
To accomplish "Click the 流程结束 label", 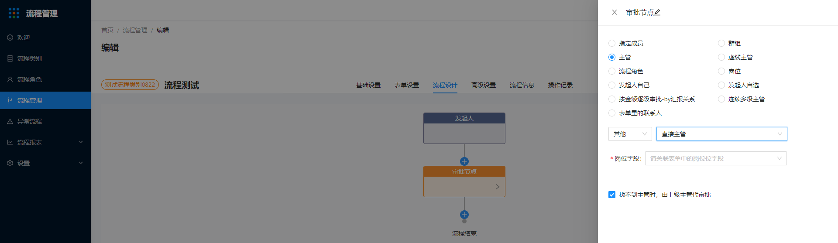I will (x=464, y=233).
